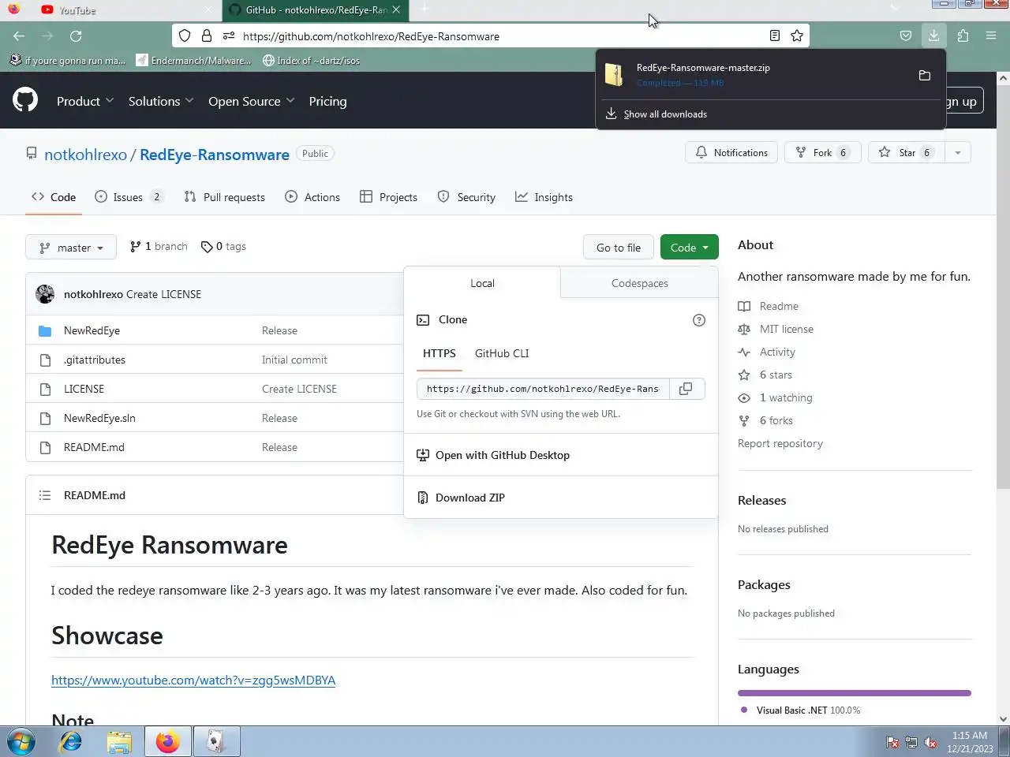Toggle reader view icon in address bar
Viewport: 1010px width, 757px height.
[775, 35]
